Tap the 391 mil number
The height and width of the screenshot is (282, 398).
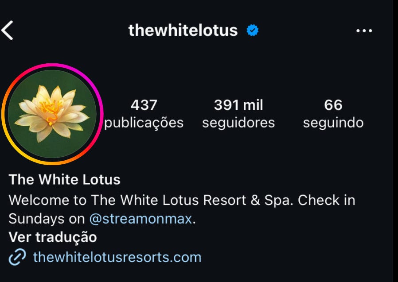click(x=238, y=105)
